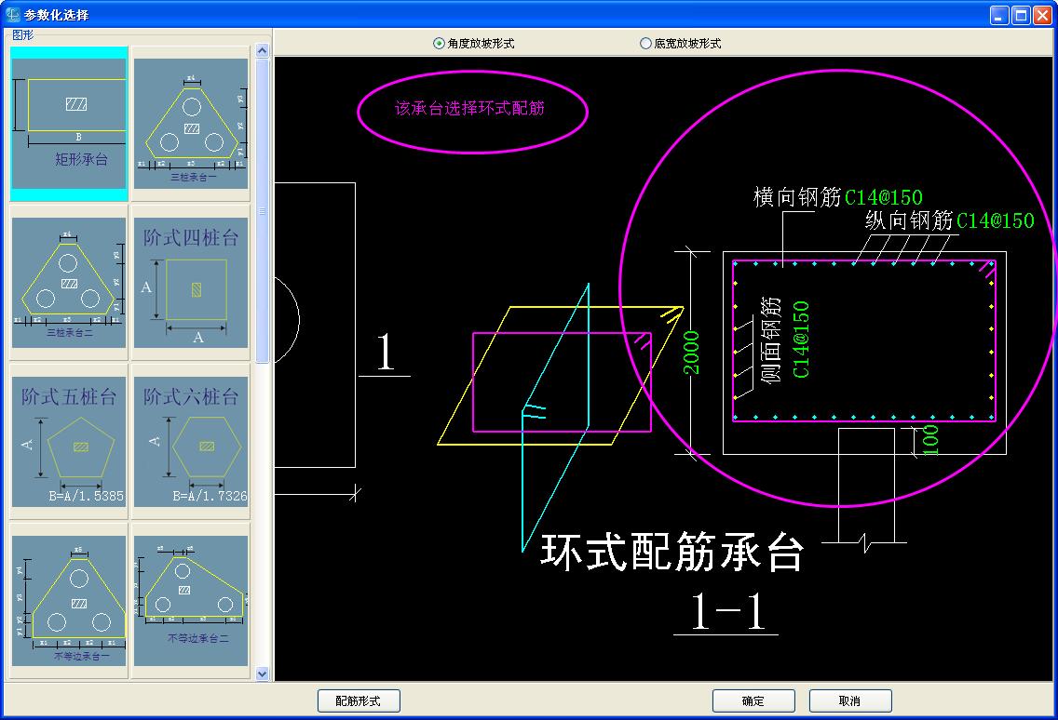Click the 该承台选择环式配筋 note text
Viewport: 1058px width, 720px height.
coord(469,109)
